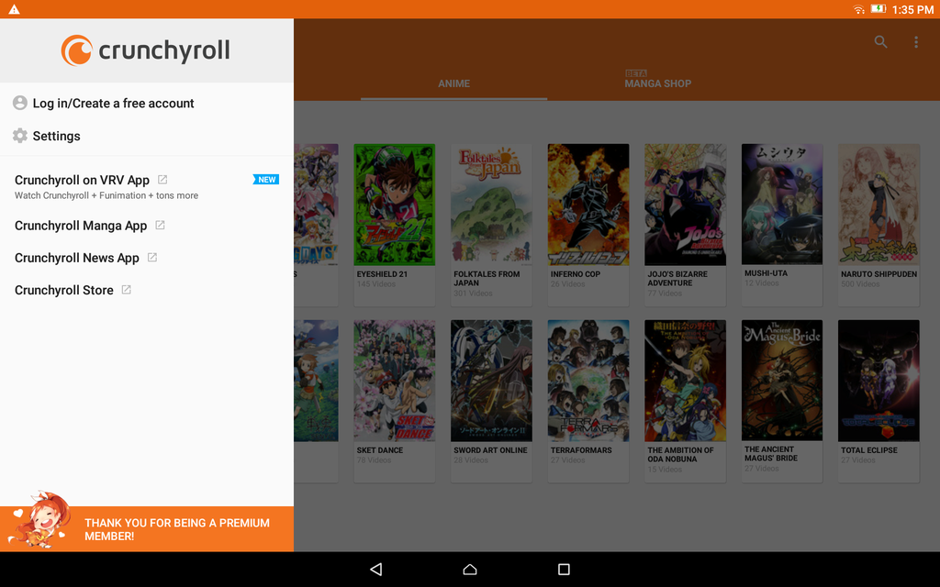This screenshot has width=940, height=587.
Task: Tap the Android home navigation button
Action: (x=470, y=569)
